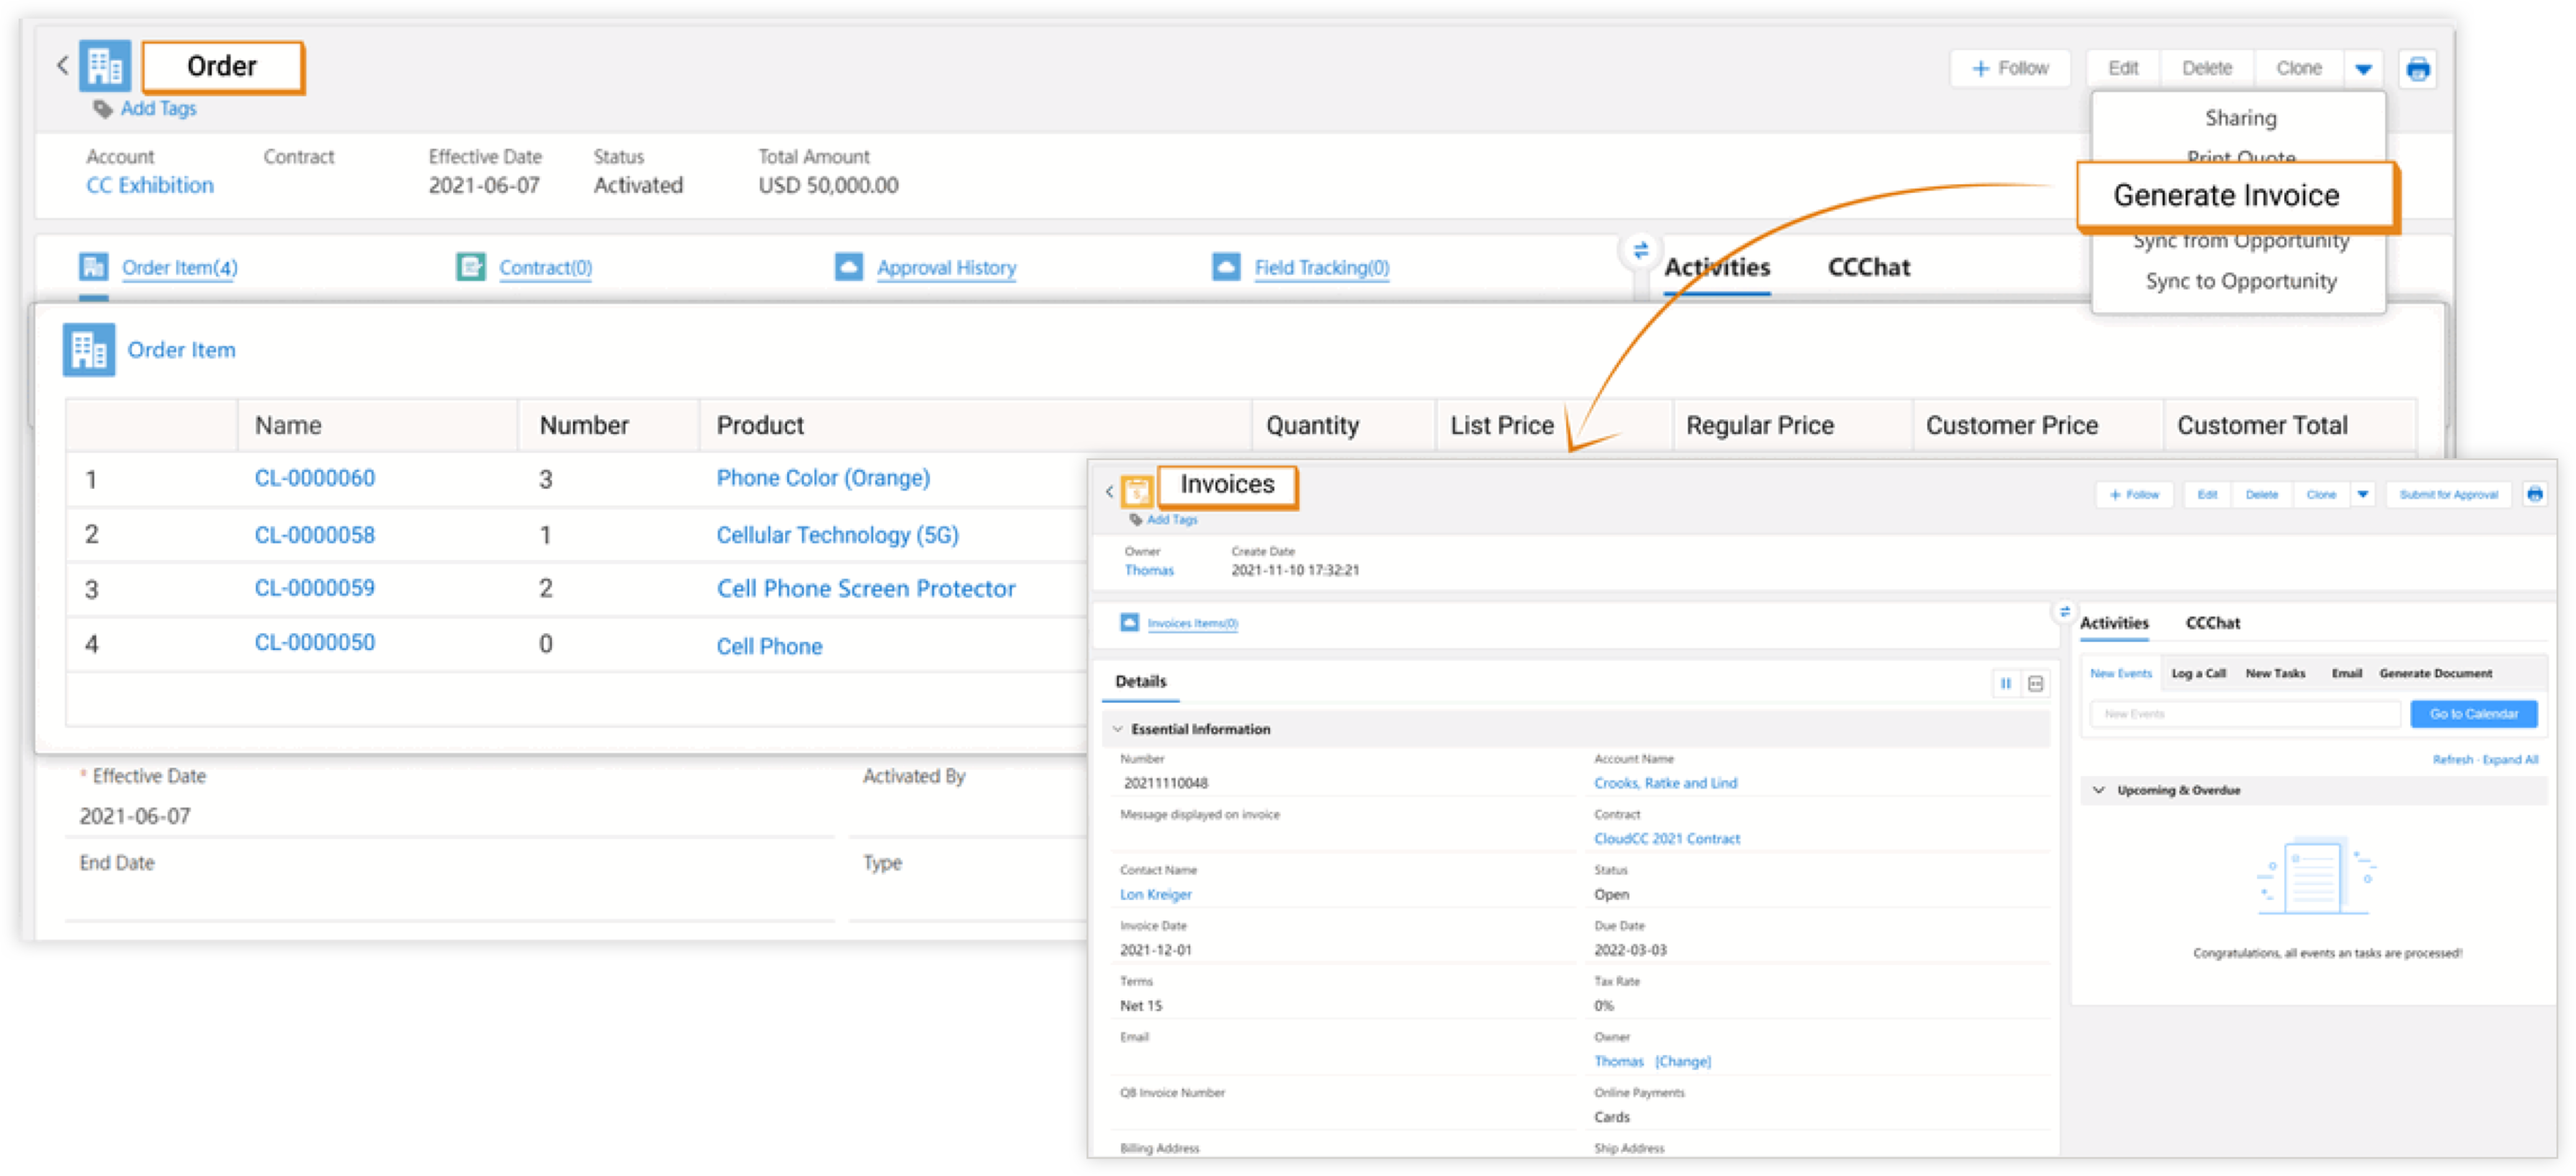This screenshot has height=1176, width=2576.
Task: Open the dropdown arrow next to Order Clone
Action: tap(2363, 69)
